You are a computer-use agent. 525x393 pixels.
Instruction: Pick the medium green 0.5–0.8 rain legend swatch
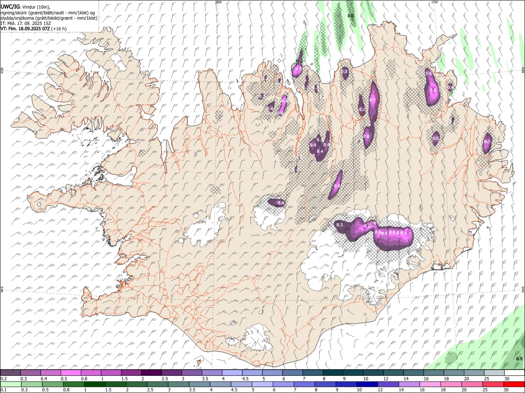point(52,384)
